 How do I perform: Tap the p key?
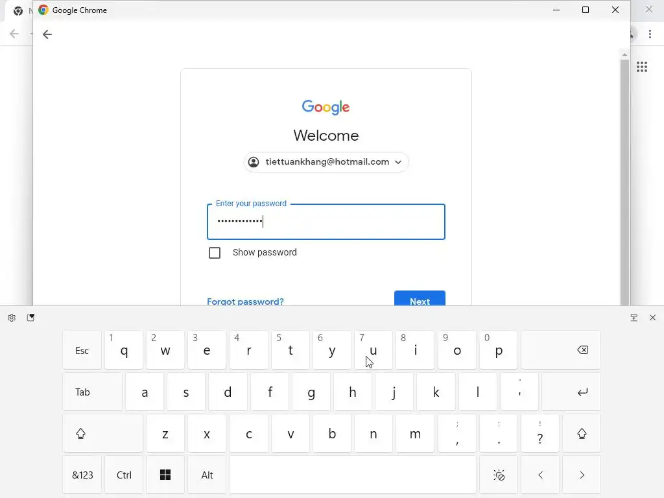(x=499, y=350)
